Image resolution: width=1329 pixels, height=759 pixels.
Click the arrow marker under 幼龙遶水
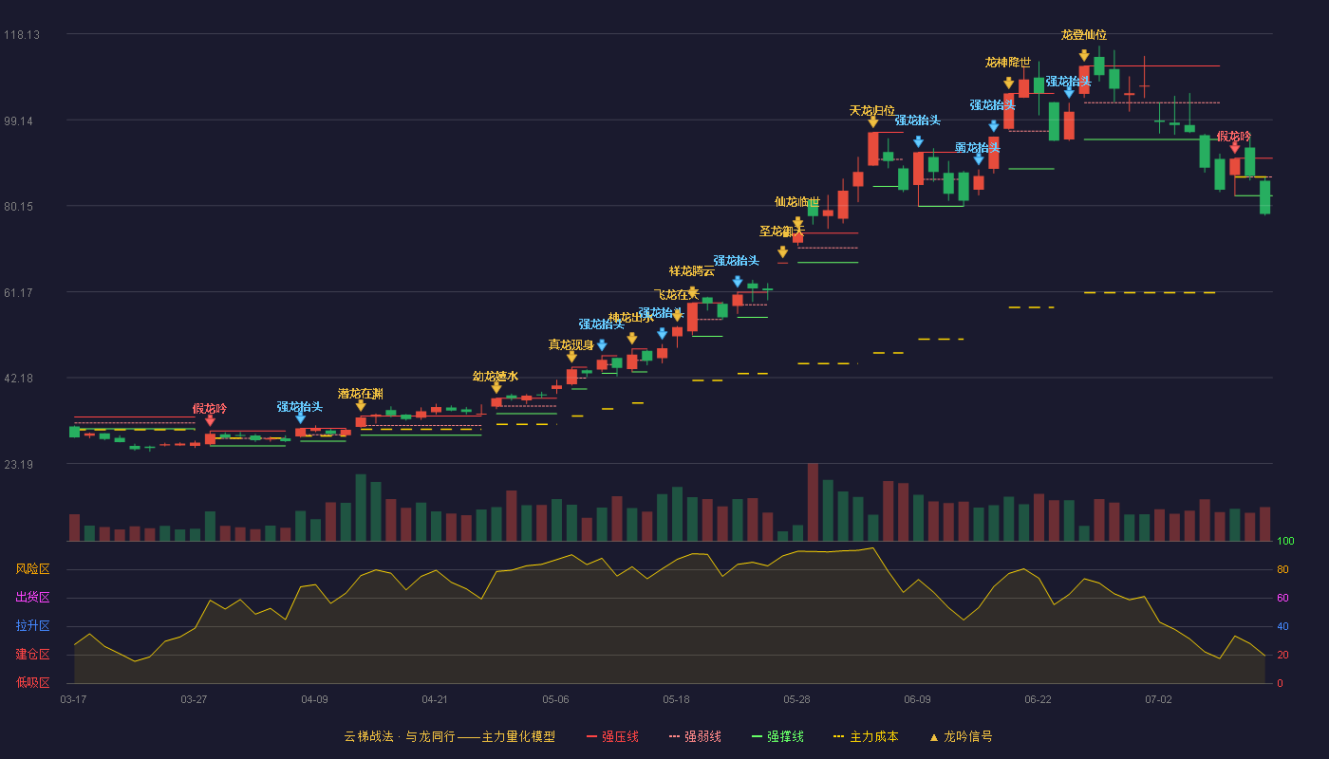(x=496, y=388)
